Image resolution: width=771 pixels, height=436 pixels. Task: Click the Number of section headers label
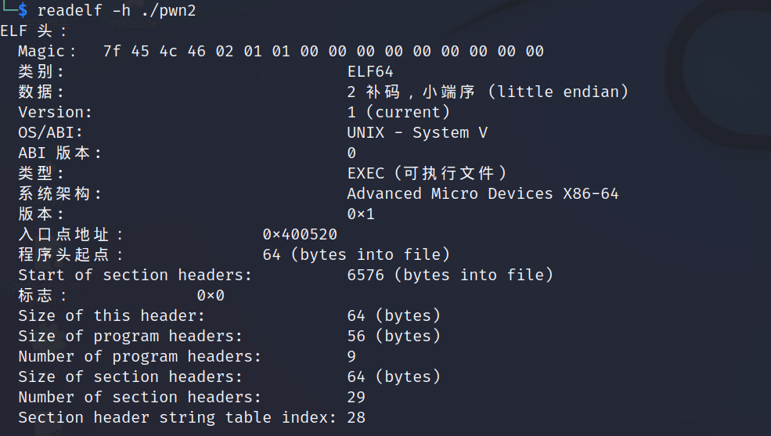tap(139, 397)
